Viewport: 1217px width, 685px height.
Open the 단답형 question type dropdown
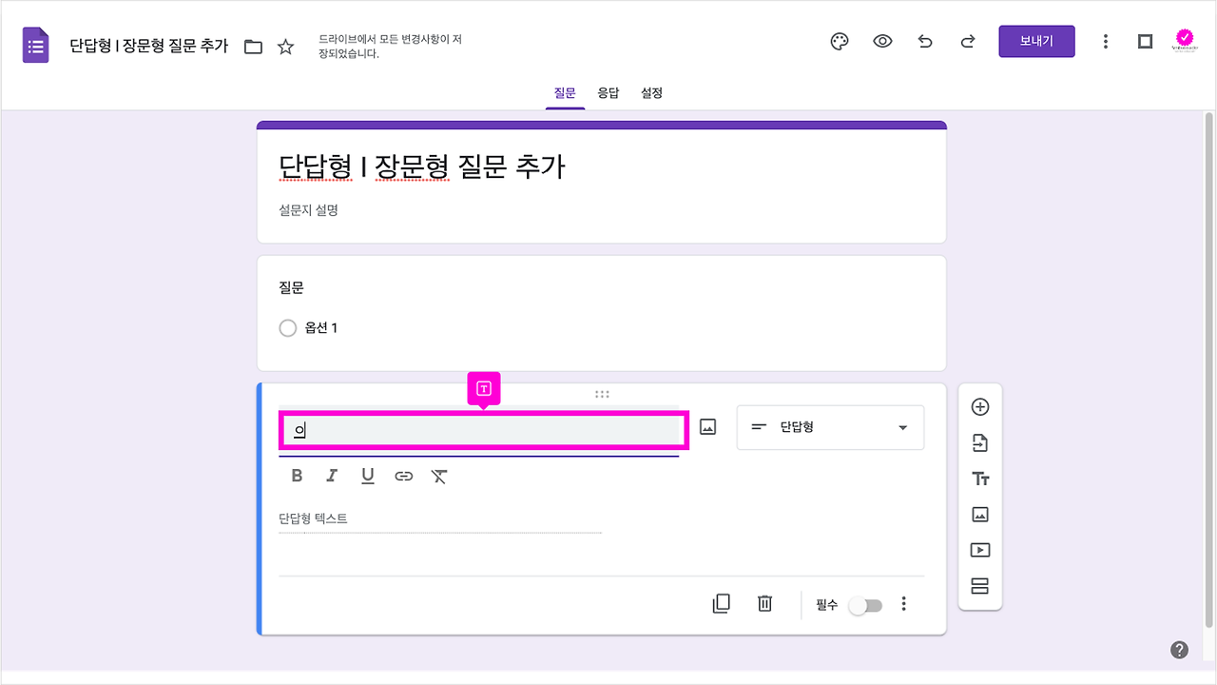coord(829,427)
